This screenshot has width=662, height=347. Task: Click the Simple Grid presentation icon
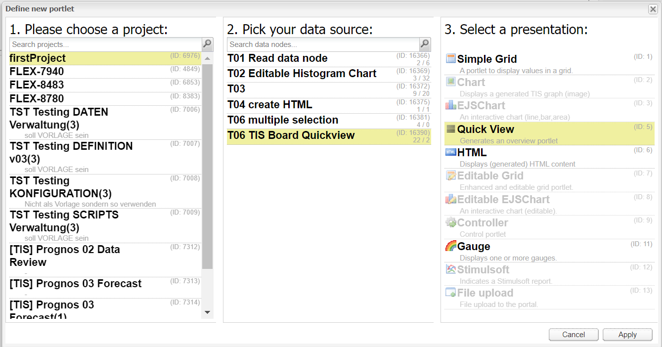pos(450,58)
